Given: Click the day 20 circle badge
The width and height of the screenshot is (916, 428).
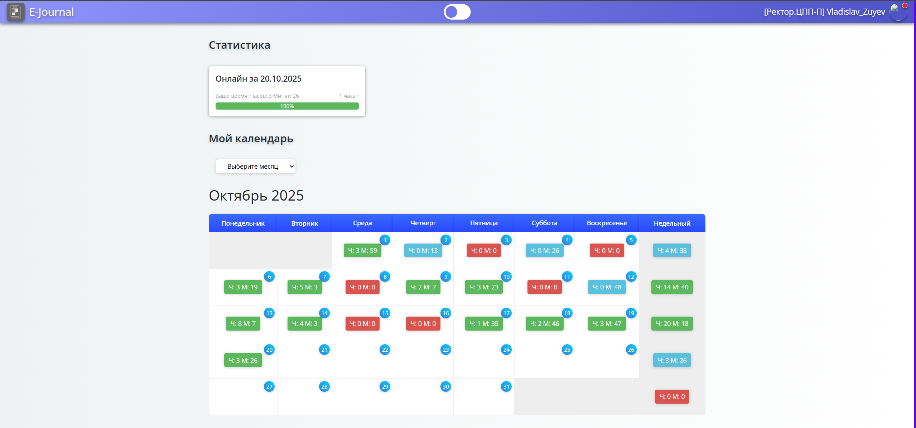Looking at the screenshot, I should click(269, 350).
